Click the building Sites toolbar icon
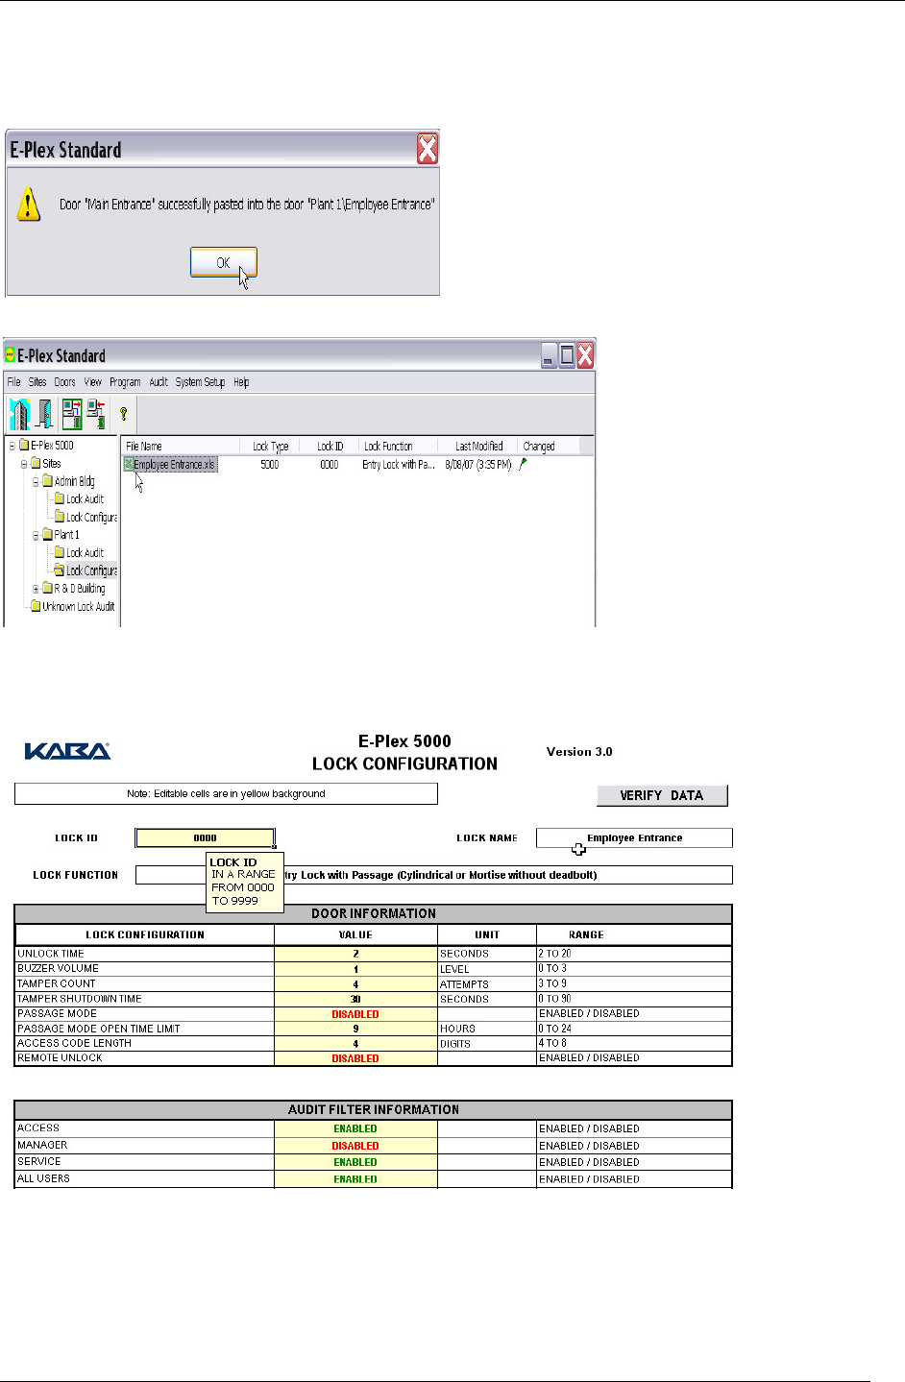 (19, 414)
